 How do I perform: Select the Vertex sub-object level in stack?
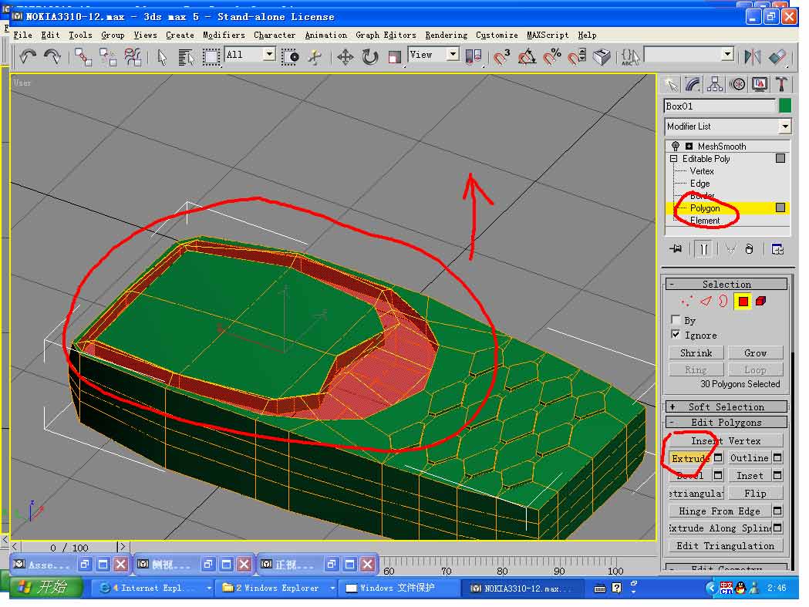click(702, 171)
